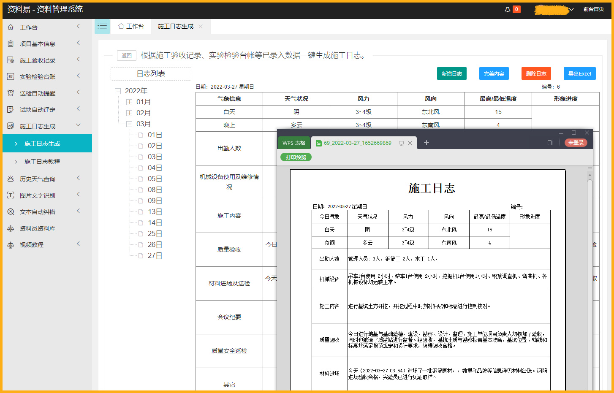The height and width of the screenshot is (393, 614).
Task: Click the teal list icon beside the tabs
Action: coord(102,26)
